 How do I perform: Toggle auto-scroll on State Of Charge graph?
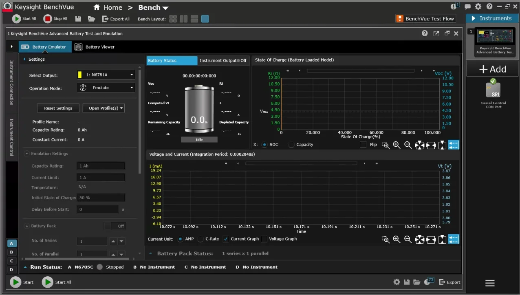point(454,145)
